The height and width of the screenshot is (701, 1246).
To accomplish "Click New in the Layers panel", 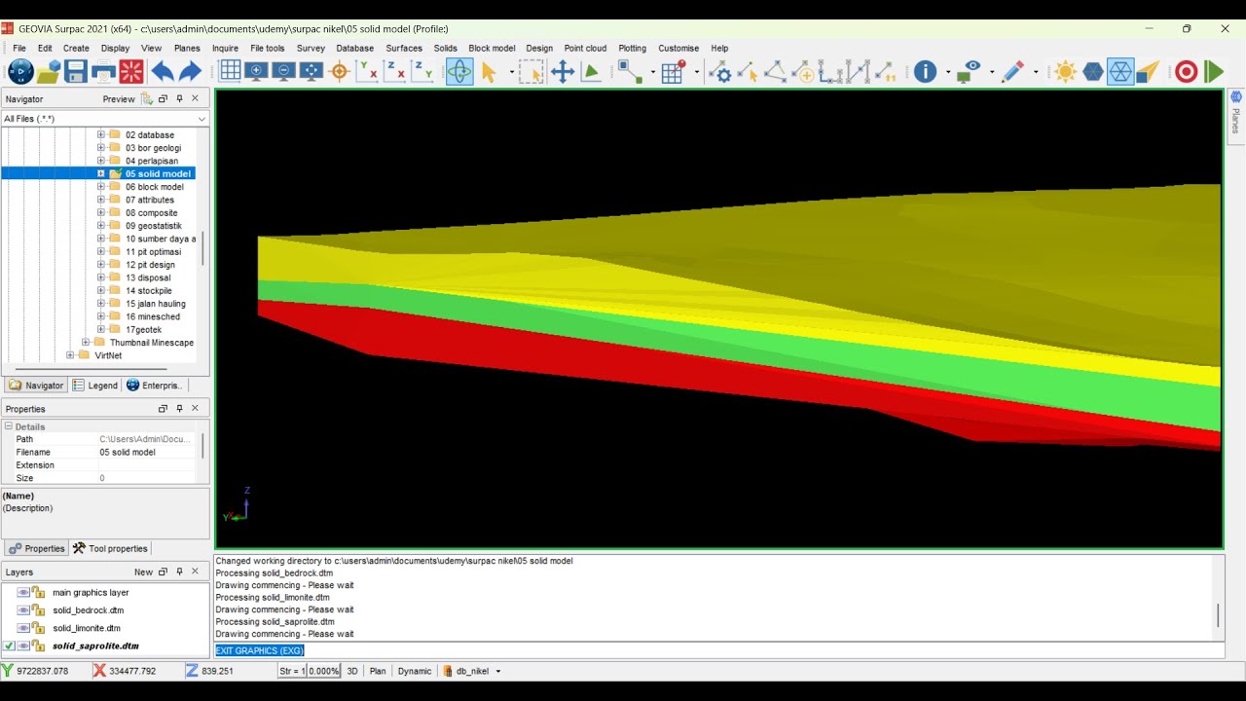I will point(143,572).
